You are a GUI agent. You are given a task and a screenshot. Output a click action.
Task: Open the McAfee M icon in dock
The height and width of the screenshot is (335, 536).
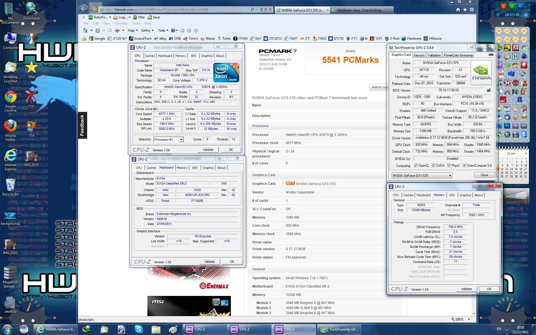(507, 83)
